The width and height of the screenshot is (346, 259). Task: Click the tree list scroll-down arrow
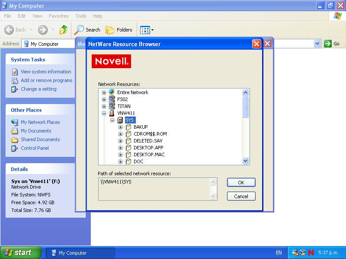245,161
